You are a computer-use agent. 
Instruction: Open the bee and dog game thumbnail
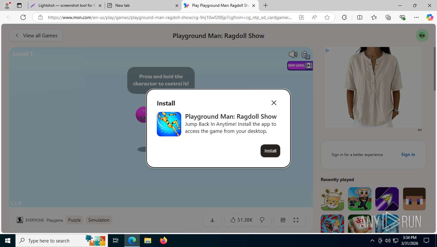point(332,199)
